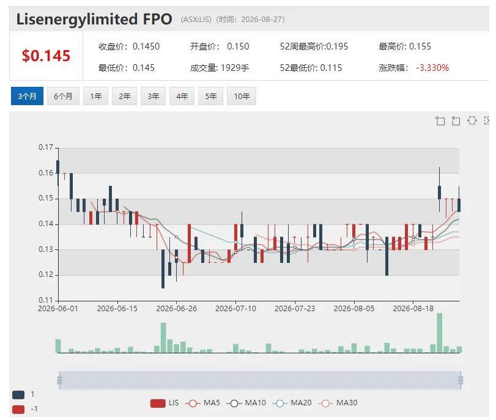Click the tall volume bar near 2026-06-26
496x420 pixels.
point(163,337)
